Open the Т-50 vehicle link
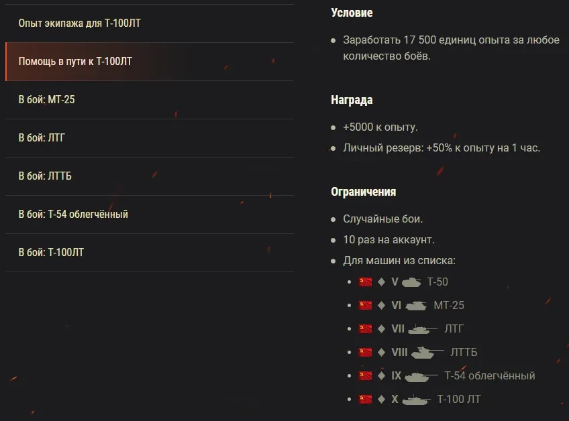Screen dimensions: 569x421 pos(437,282)
